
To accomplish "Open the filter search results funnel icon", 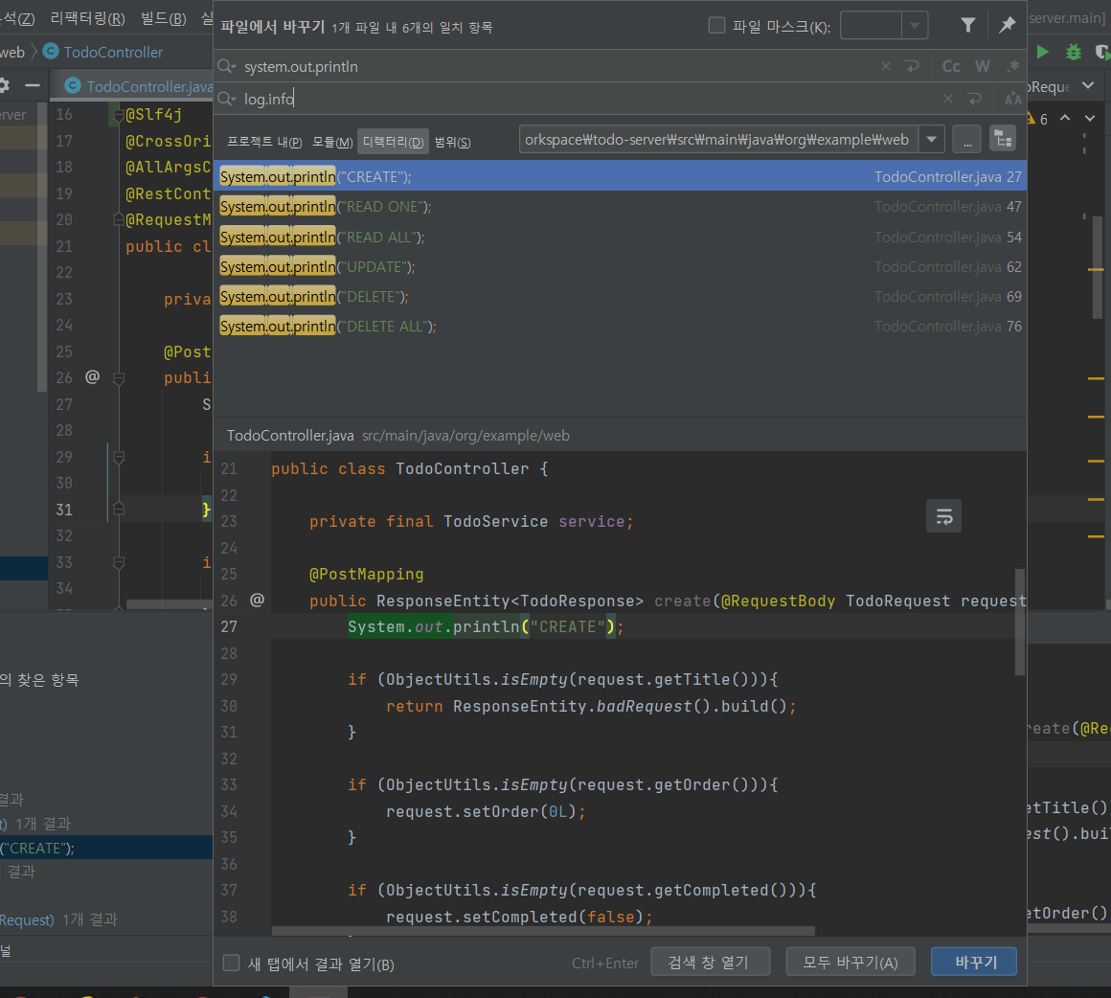I will [968, 26].
